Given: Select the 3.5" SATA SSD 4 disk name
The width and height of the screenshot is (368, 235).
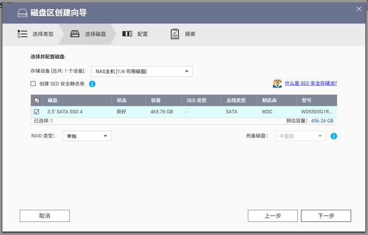Looking at the screenshot, I should click(x=65, y=112).
